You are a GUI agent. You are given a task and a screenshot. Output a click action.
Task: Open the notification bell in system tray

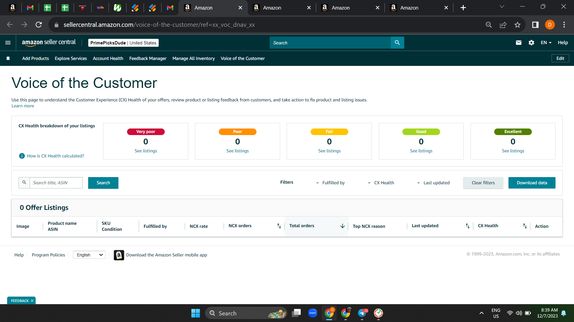pyautogui.click(x=564, y=313)
